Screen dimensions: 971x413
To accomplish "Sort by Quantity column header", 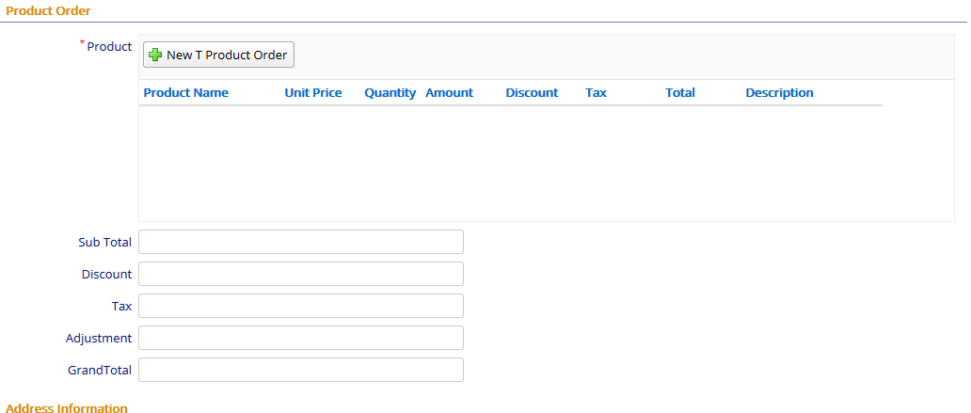I will pyautogui.click(x=390, y=93).
